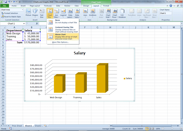Switch to the Page Layout tab
Viewport: 183px width, 131px height.
click(x=35, y=6)
